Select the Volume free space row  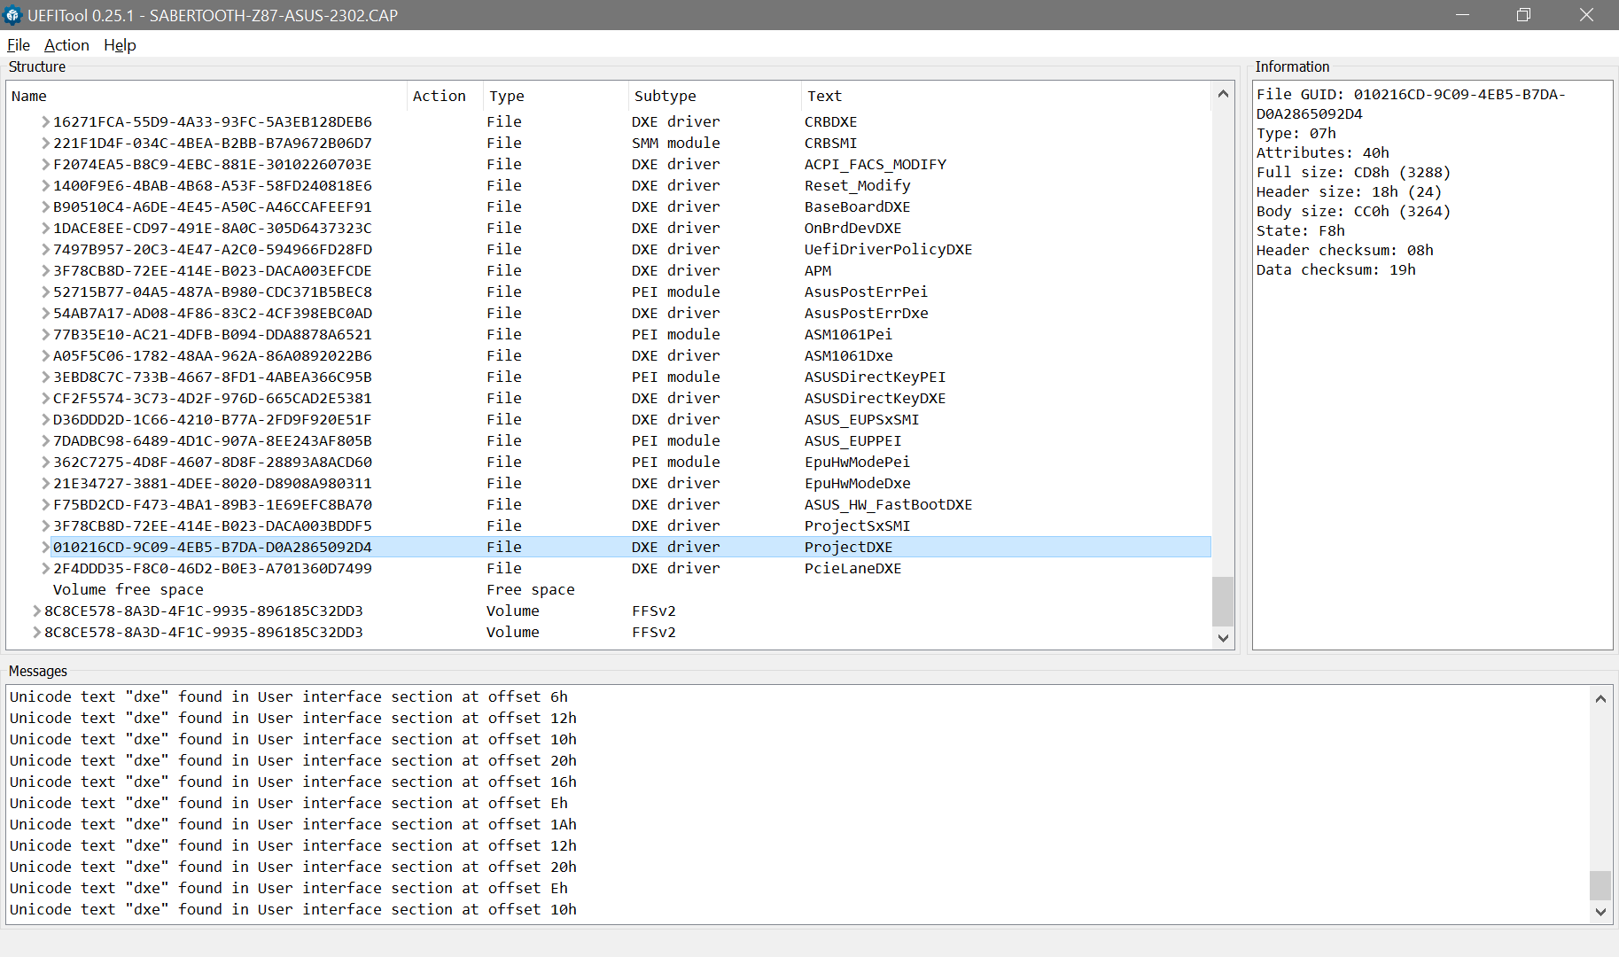click(608, 589)
